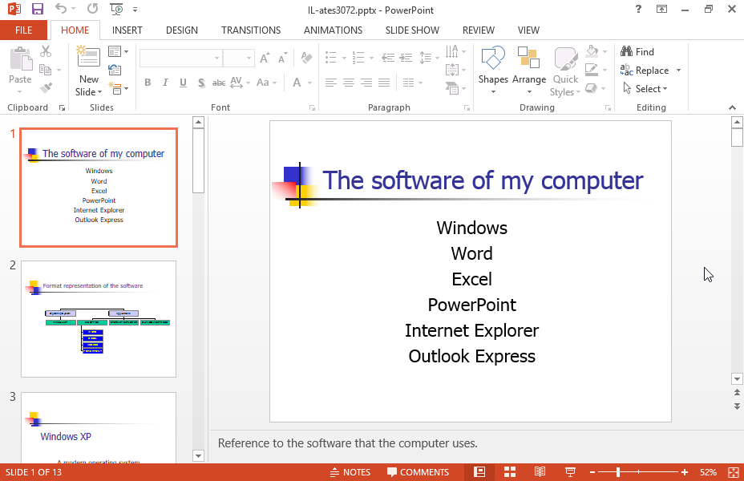Click the Find binoculars button
744x481 pixels.
(637, 51)
